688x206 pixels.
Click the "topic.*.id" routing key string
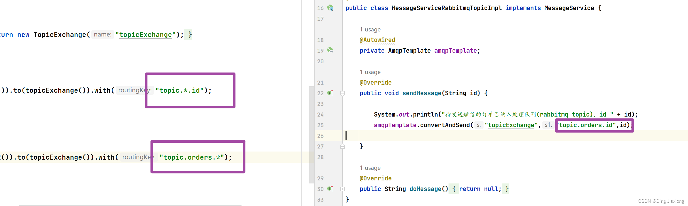(179, 90)
